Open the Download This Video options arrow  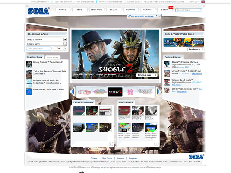[x=156, y=16]
